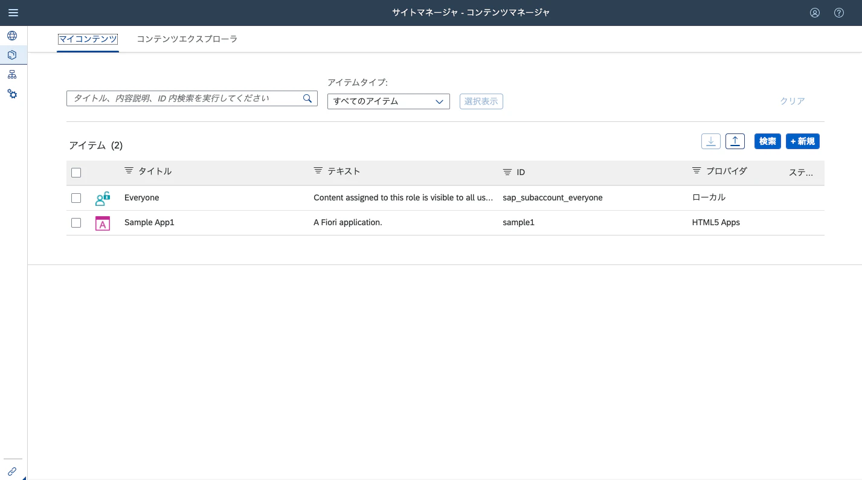This screenshot has height=480, width=862.
Task: Click the クリア link
Action: [x=793, y=101]
